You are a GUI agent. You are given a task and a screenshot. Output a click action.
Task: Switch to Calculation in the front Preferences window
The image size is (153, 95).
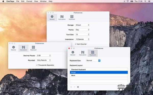[83, 53]
